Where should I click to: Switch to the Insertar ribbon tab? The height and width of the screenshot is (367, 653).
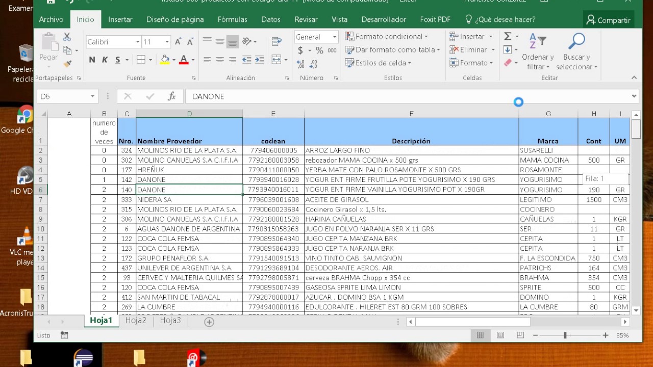click(120, 19)
